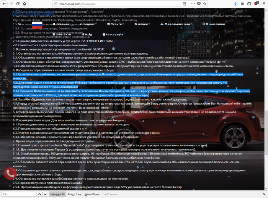Image resolution: width=268 pixels, height=198 pixels.
Task: Open the Акции menu item
Action: coord(143,24)
